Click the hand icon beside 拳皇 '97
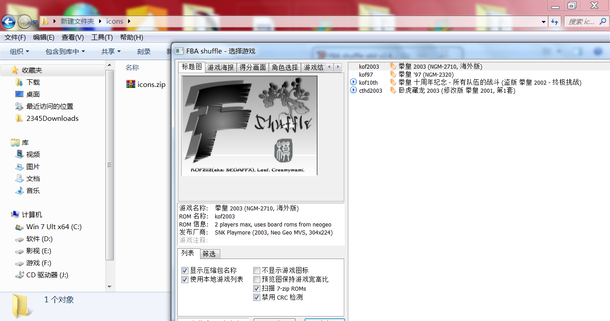610x321 pixels. pyautogui.click(x=393, y=74)
